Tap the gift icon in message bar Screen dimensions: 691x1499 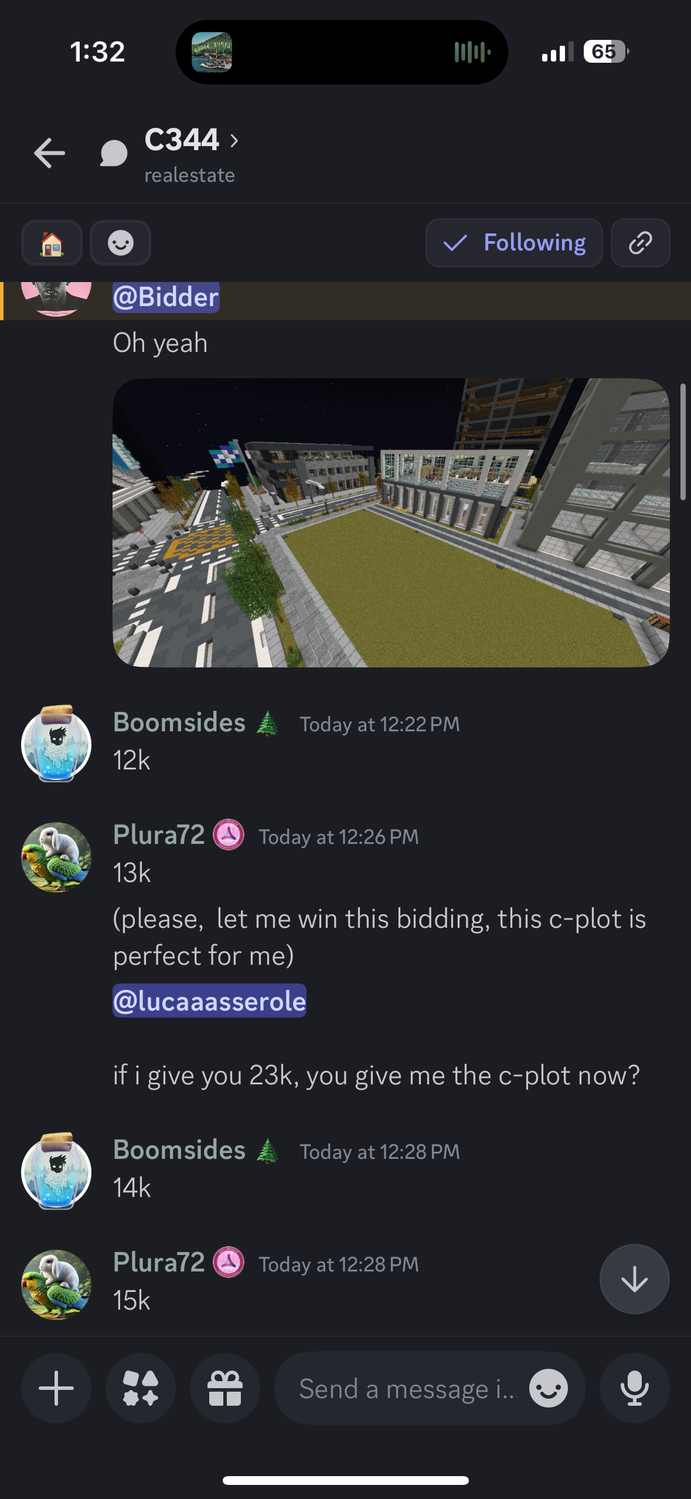pos(225,1388)
